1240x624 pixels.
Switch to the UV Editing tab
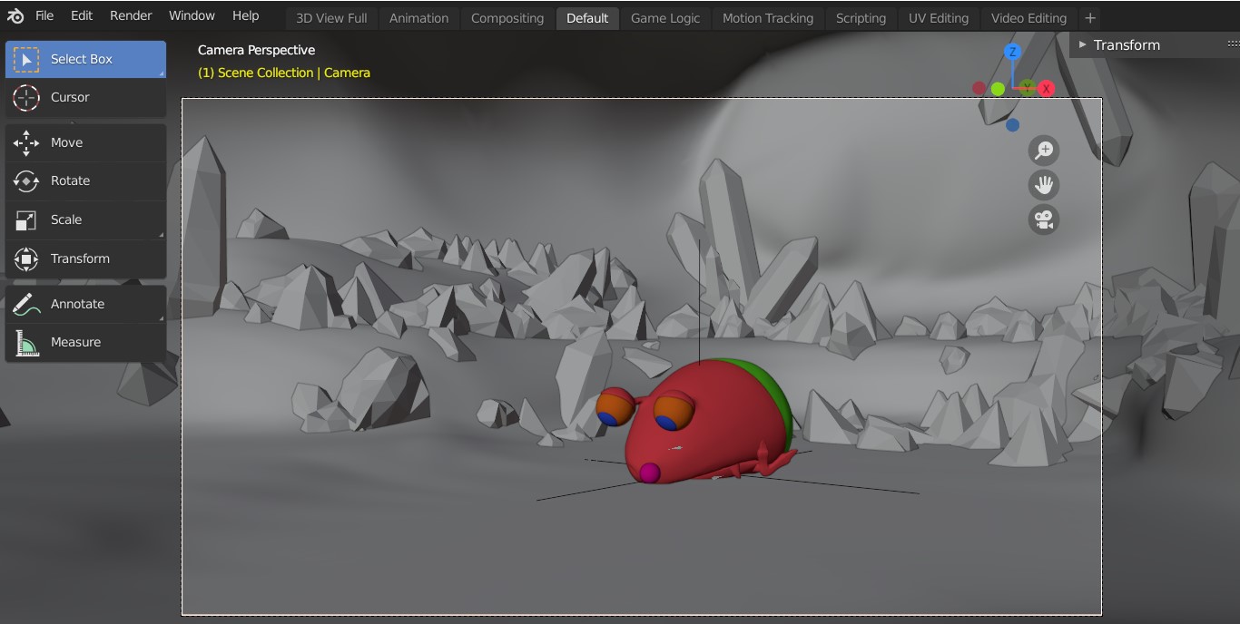[938, 18]
